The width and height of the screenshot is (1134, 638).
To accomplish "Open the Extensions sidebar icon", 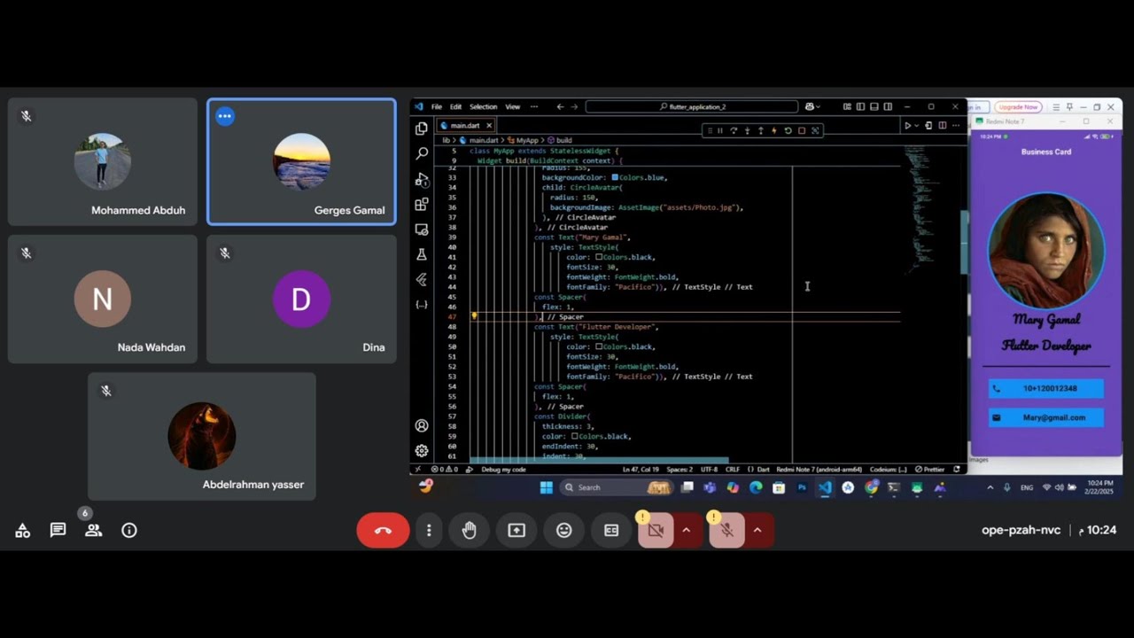I will (422, 204).
